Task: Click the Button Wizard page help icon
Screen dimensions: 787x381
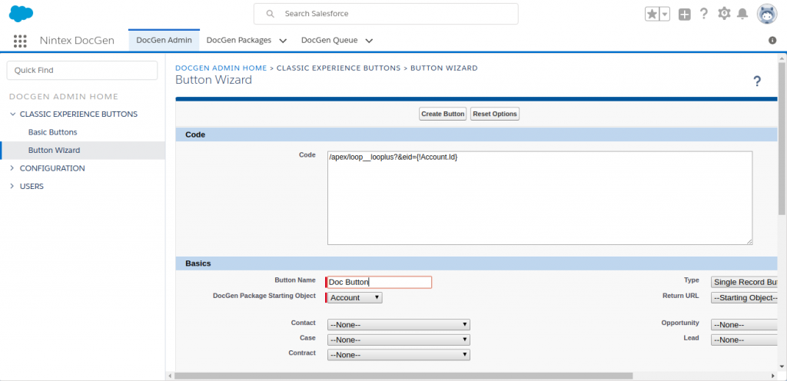Action: click(757, 81)
